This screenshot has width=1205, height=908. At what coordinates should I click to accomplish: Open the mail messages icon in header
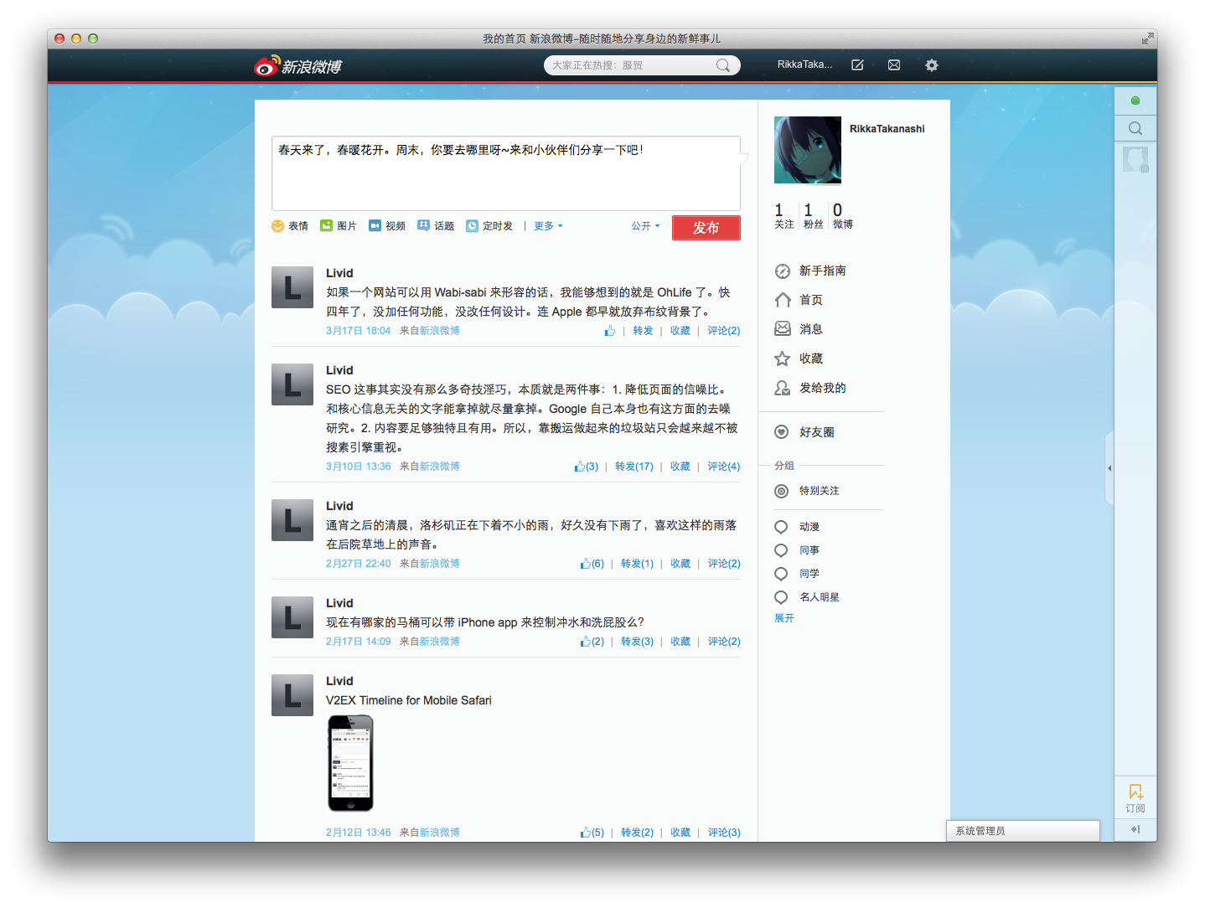click(x=894, y=64)
